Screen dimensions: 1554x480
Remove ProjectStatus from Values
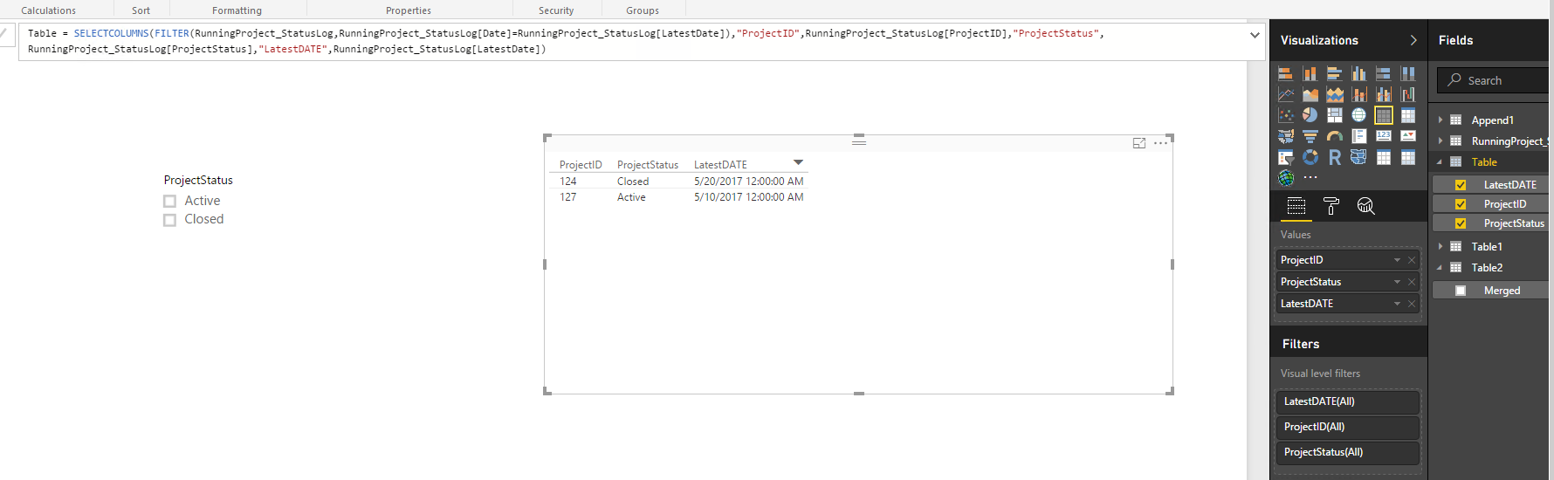point(1412,282)
